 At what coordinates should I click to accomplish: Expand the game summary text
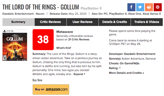[79, 74]
